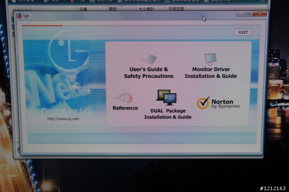This screenshot has height=192, width=289.
Task: Open User's Guide & Safety Precautions book icon
Action: point(148,59)
